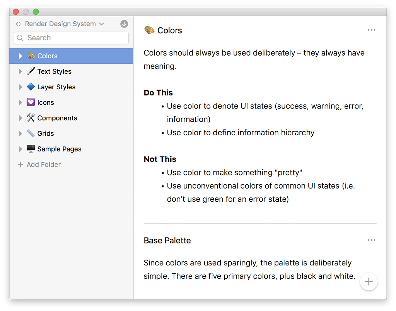Image resolution: width=396 pixels, height=311 pixels.
Task: Expand the Text Styles folder triangle
Action: (x=20, y=71)
